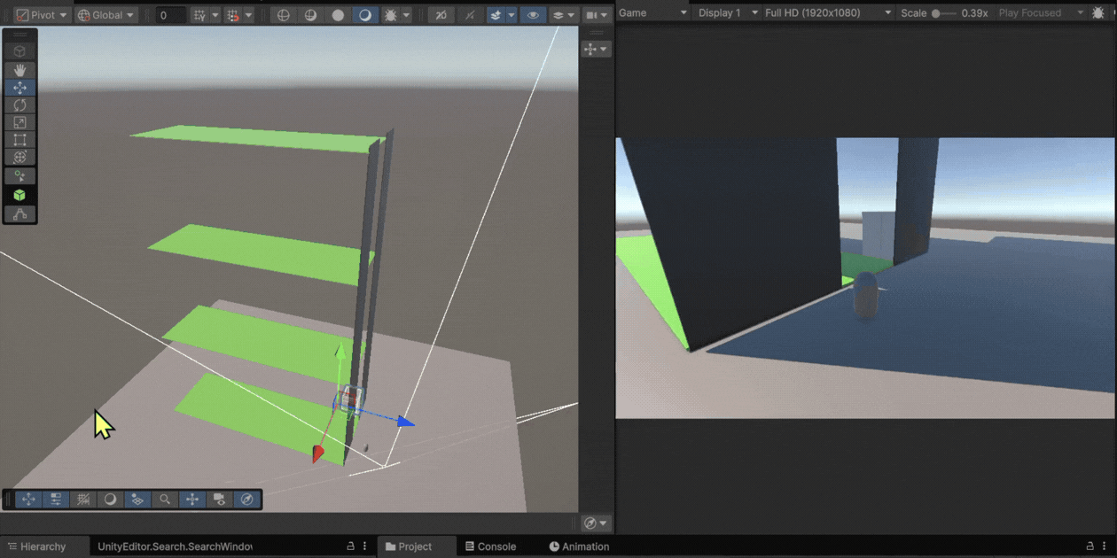Select wireframe draw mode globe icon
The height and width of the screenshot is (558, 1117).
pyautogui.click(x=284, y=15)
